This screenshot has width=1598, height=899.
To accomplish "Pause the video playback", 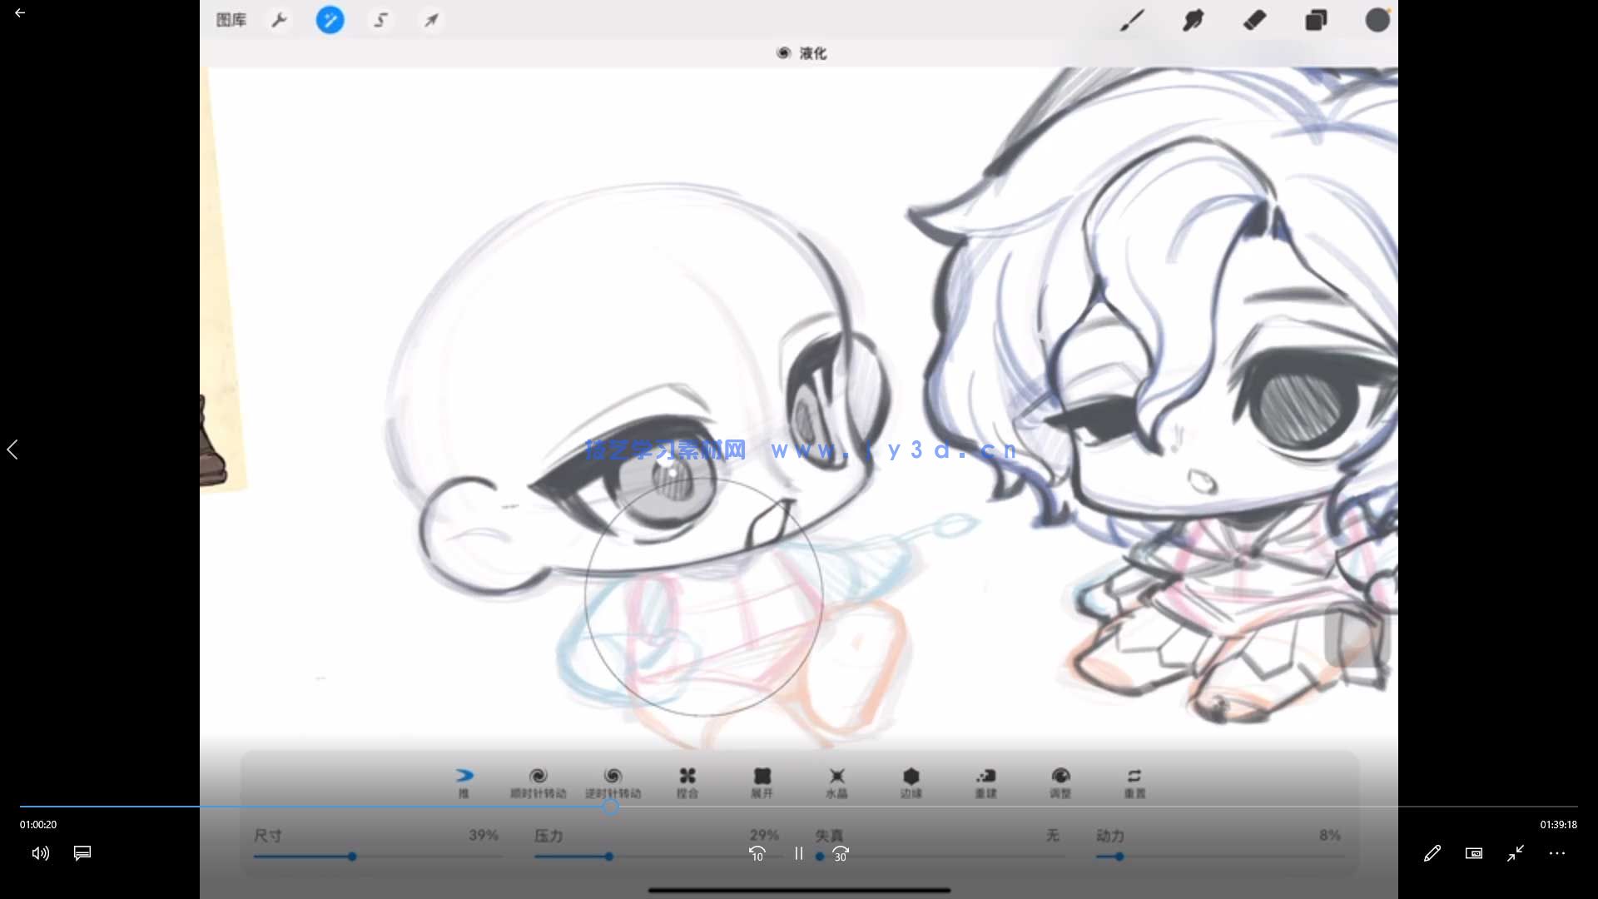I will pyautogui.click(x=799, y=853).
